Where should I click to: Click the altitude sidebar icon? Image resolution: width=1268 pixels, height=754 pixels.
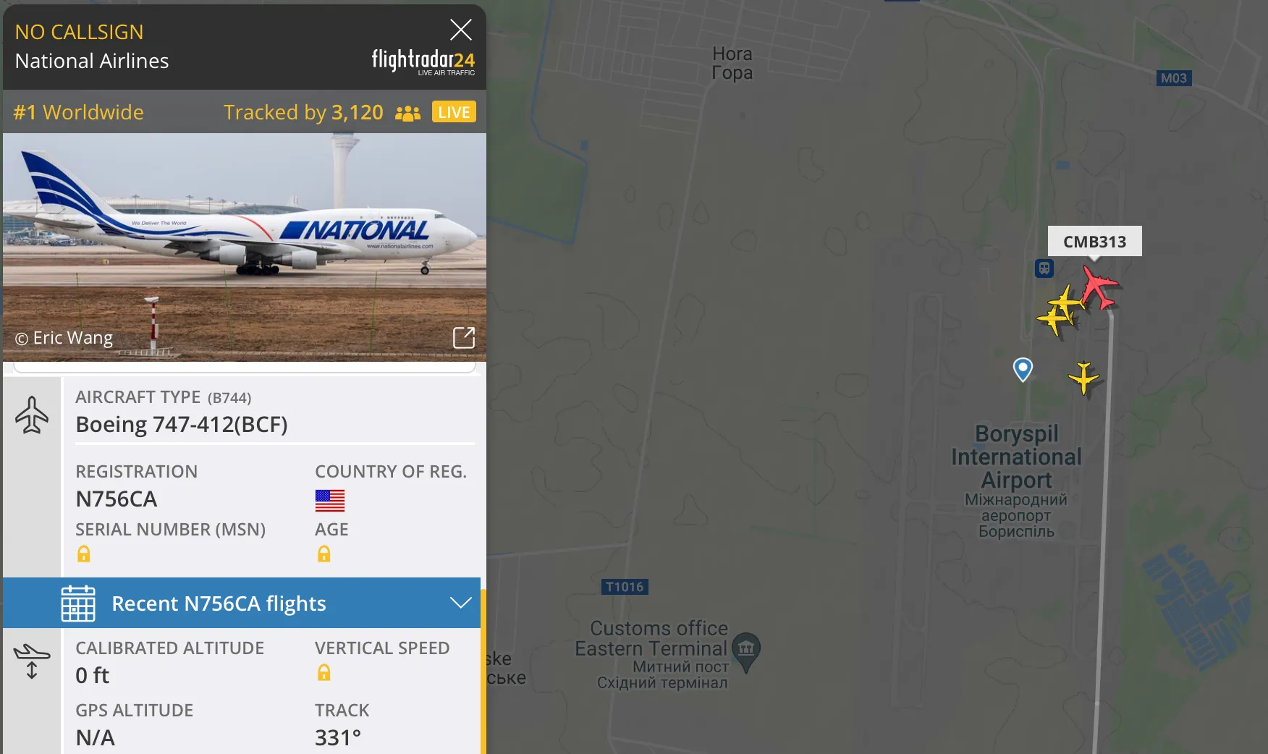(32, 661)
